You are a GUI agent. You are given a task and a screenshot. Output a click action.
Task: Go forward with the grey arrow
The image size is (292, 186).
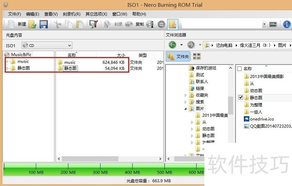(191, 45)
